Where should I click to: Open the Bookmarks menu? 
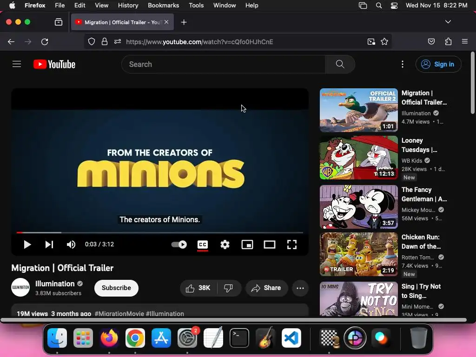163,5
